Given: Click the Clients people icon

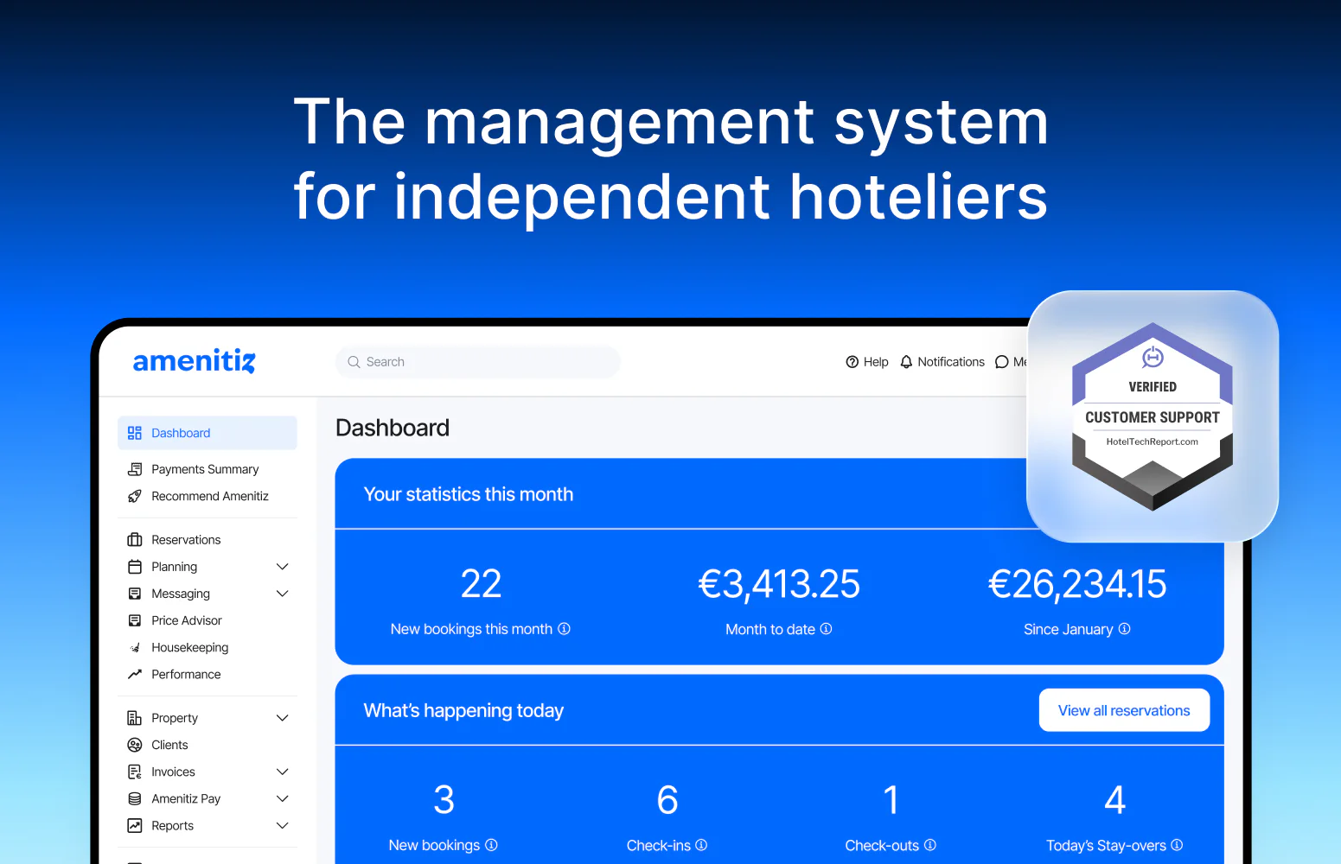Looking at the screenshot, I should [135, 745].
